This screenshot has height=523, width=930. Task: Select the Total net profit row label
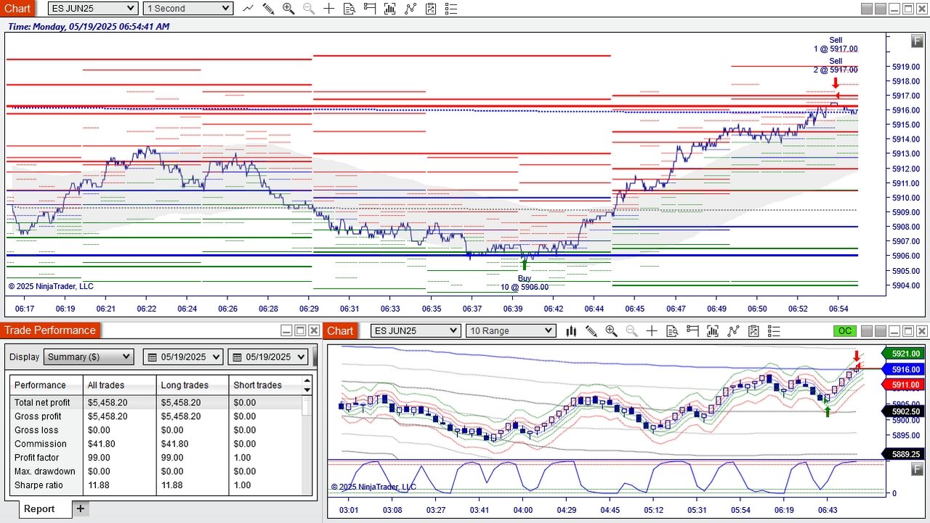click(x=42, y=402)
